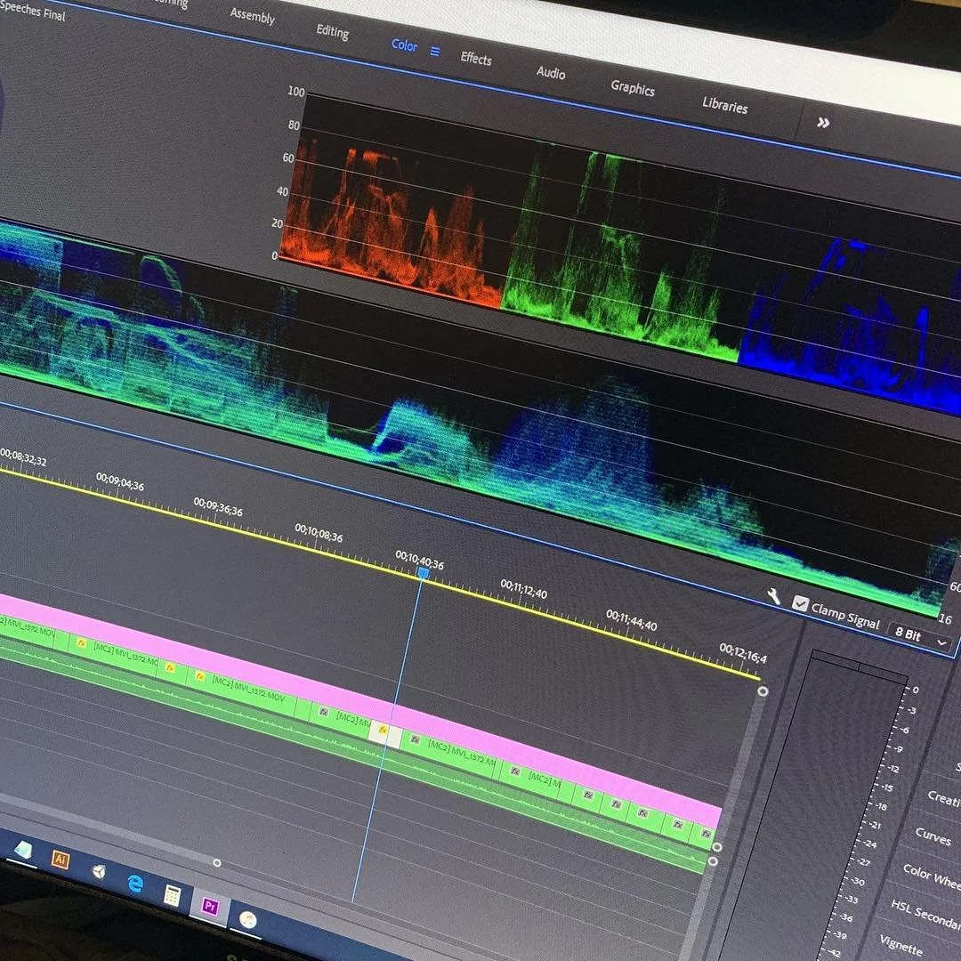This screenshot has height=961, width=961.
Task: Open the Libraries workspace tab
Action: tap(724, 105)
